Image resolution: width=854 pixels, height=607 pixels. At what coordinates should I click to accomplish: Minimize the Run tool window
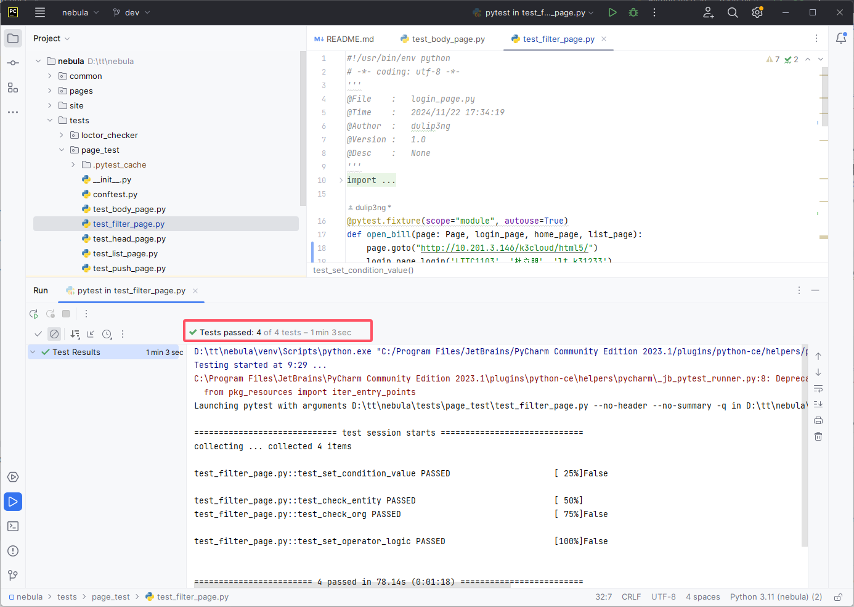(x=815, y=290)
